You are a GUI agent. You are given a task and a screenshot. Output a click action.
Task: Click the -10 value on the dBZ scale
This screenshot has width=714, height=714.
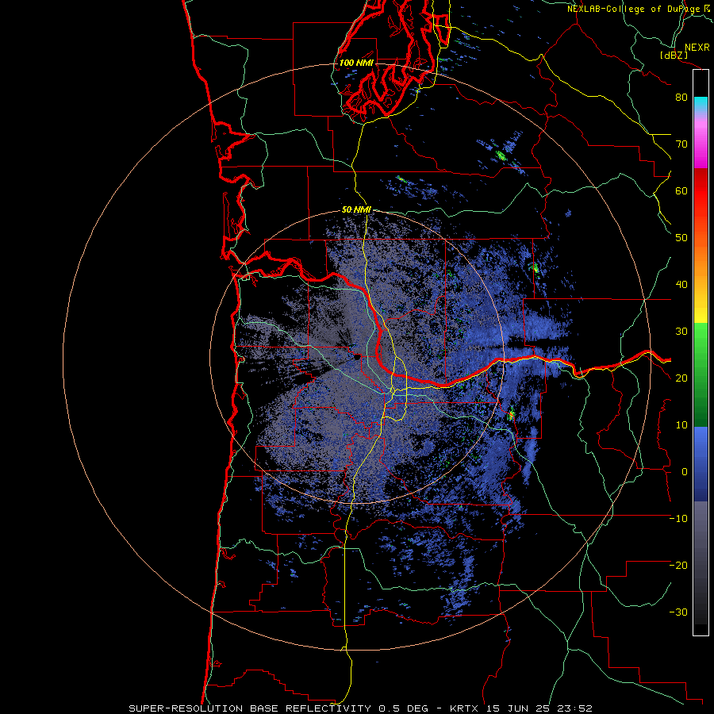pos(678,520)
